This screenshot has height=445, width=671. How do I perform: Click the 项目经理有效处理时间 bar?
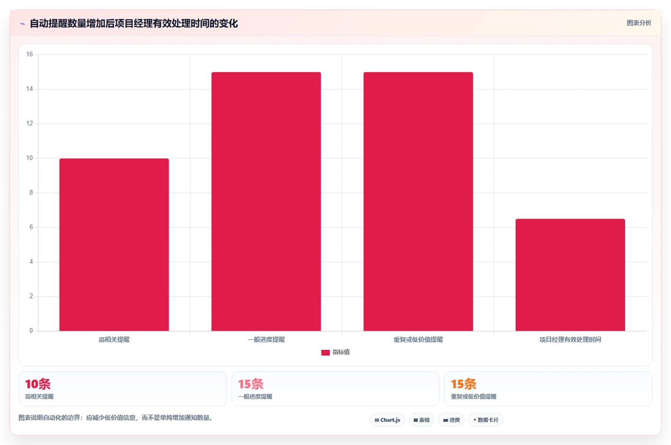pyautogui.click(x=570, y=275)
